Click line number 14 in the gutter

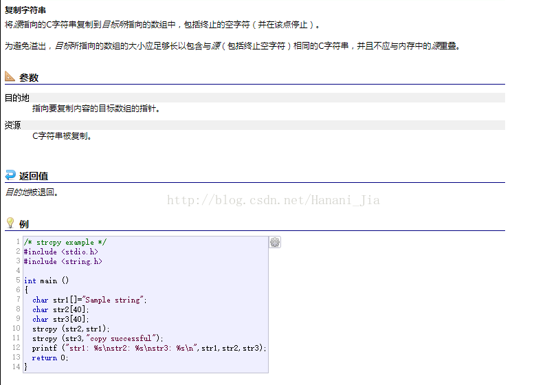(x=16, y=366)
